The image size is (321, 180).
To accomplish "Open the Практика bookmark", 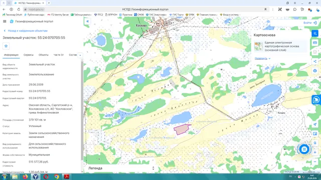I will [x=126, y=14].
